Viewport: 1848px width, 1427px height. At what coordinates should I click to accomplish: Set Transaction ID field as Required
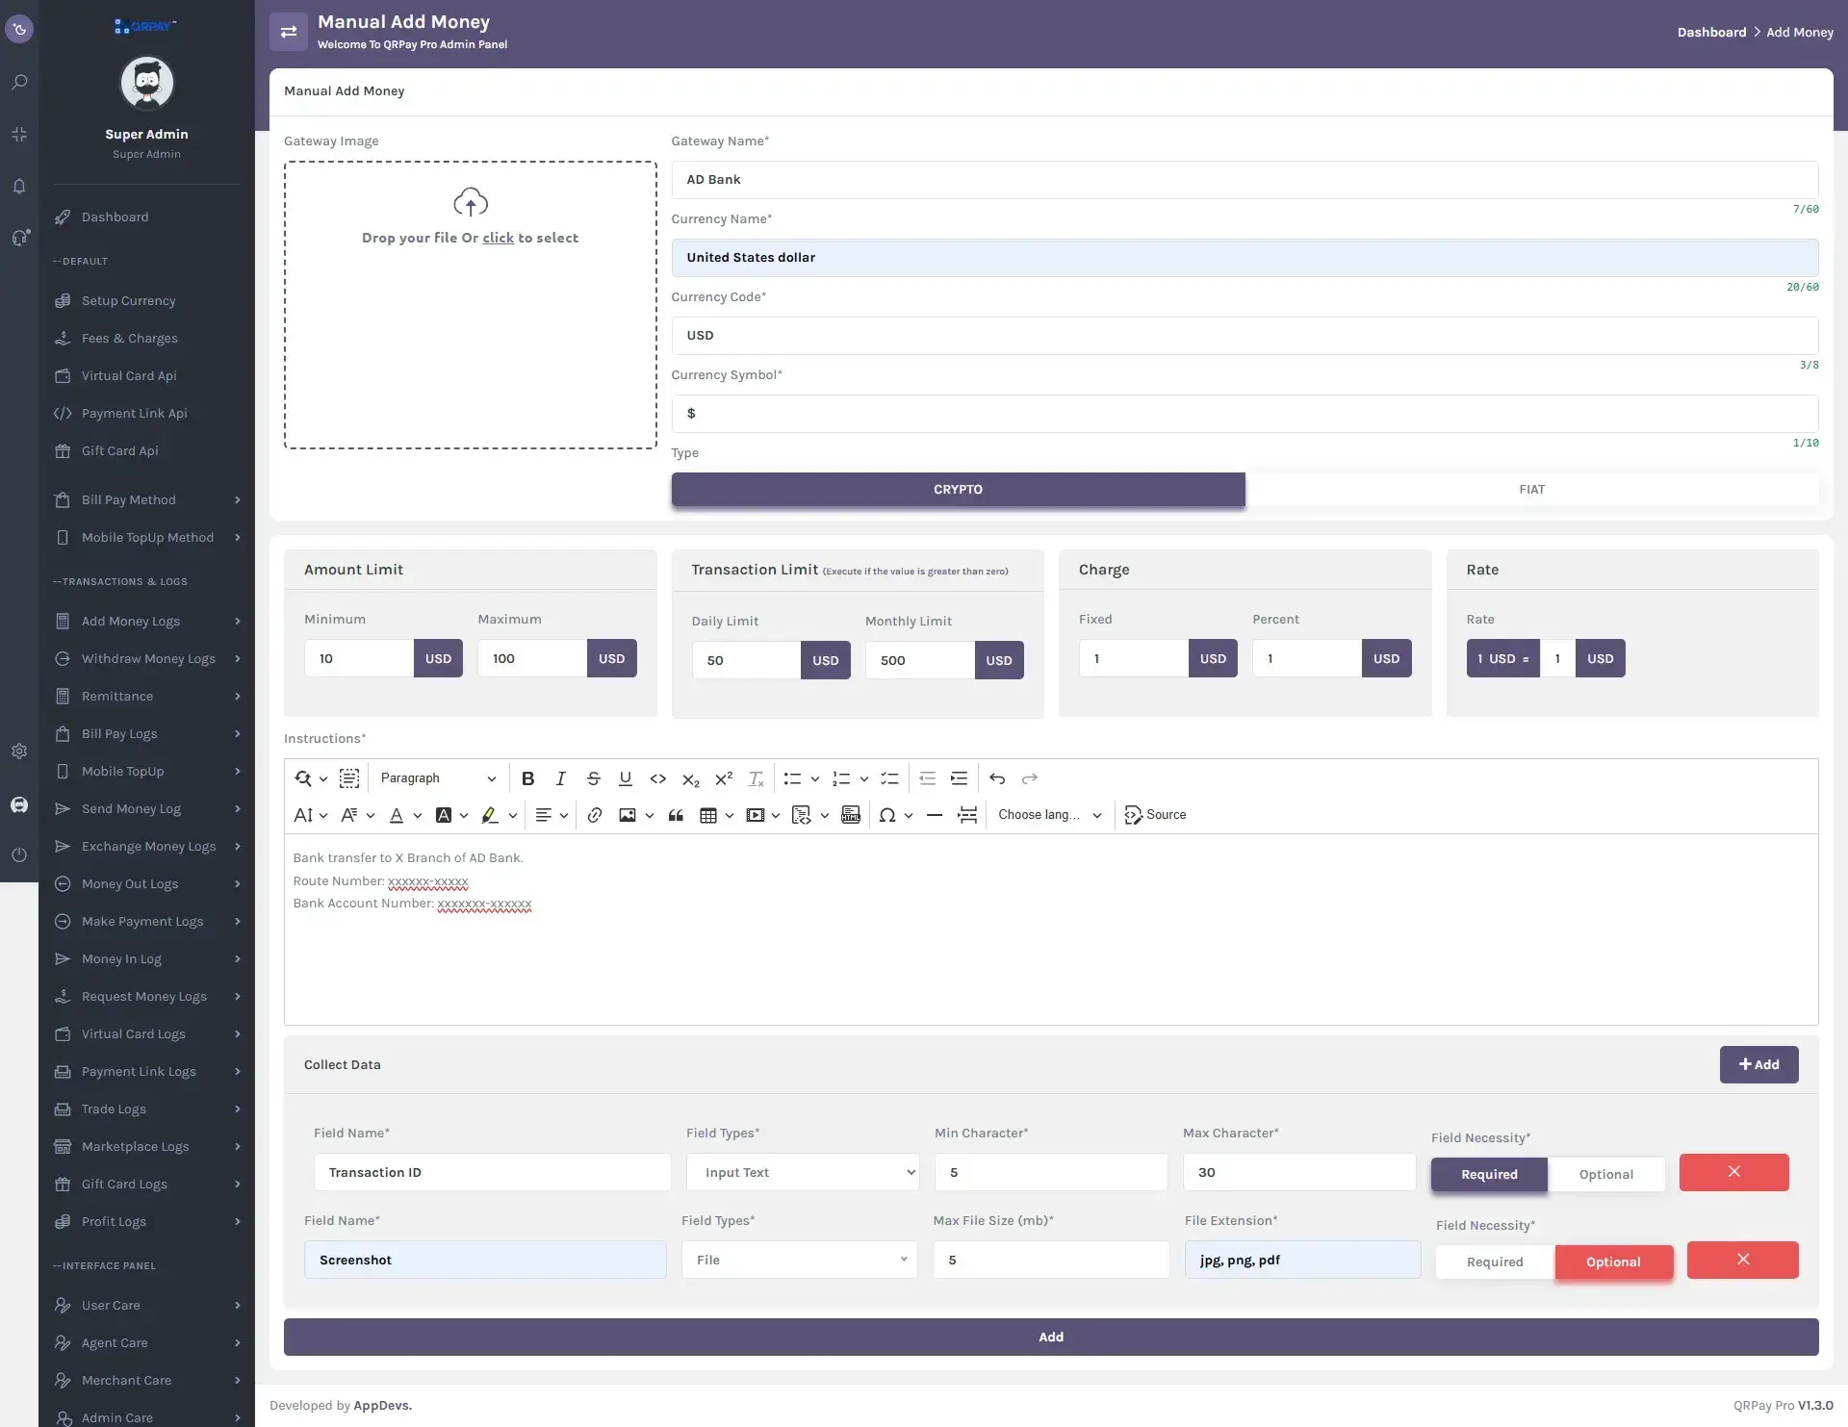coord(1489,1174)
